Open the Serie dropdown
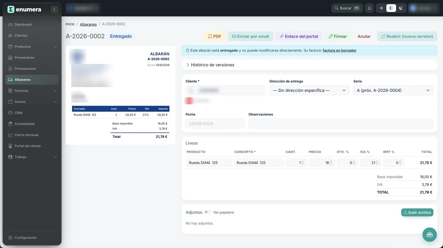The width and height of the screenshot is (443, 248). coord(393,90)
